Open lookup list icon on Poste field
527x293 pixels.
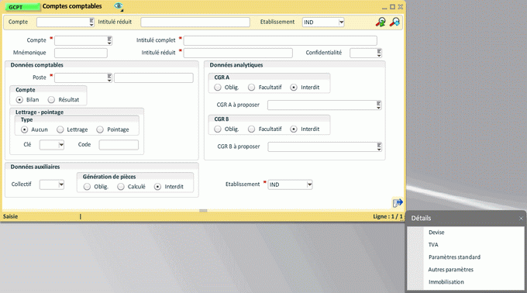tap(109, 78)
